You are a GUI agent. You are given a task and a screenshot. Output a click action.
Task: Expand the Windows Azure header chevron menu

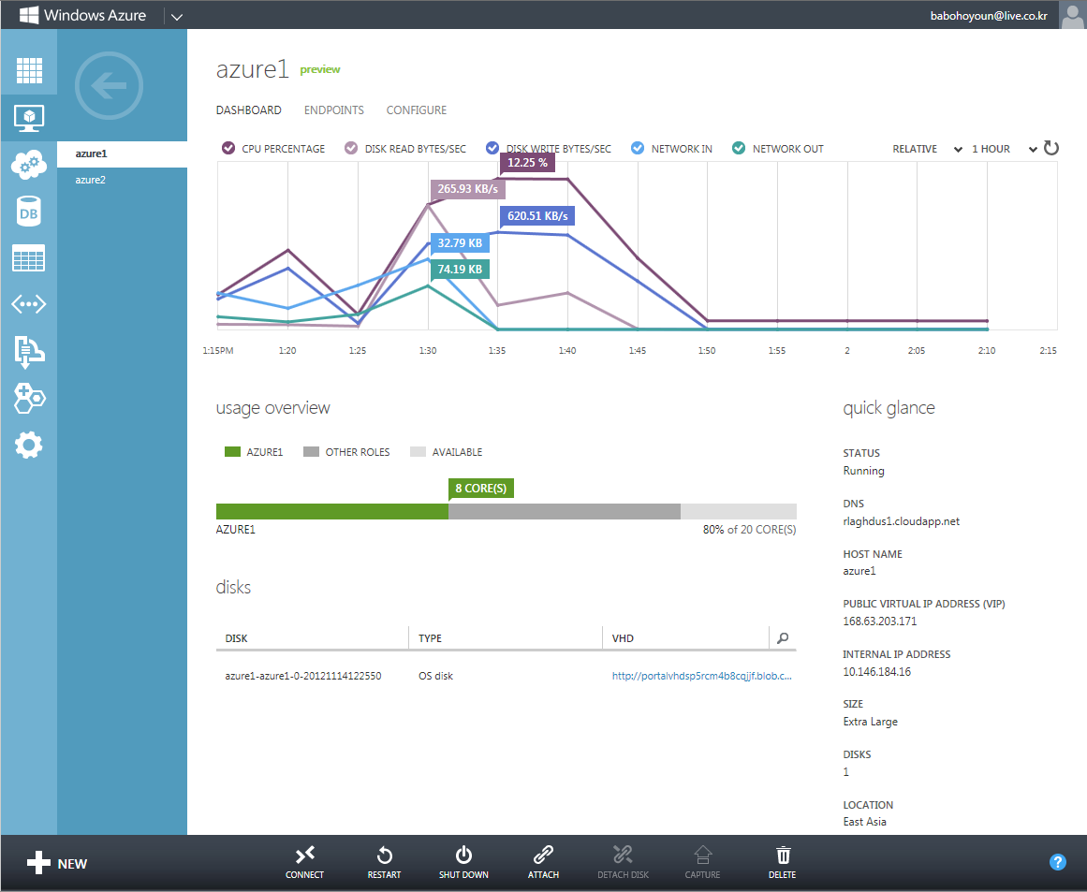pyautogui.click(x=177, y=17)
